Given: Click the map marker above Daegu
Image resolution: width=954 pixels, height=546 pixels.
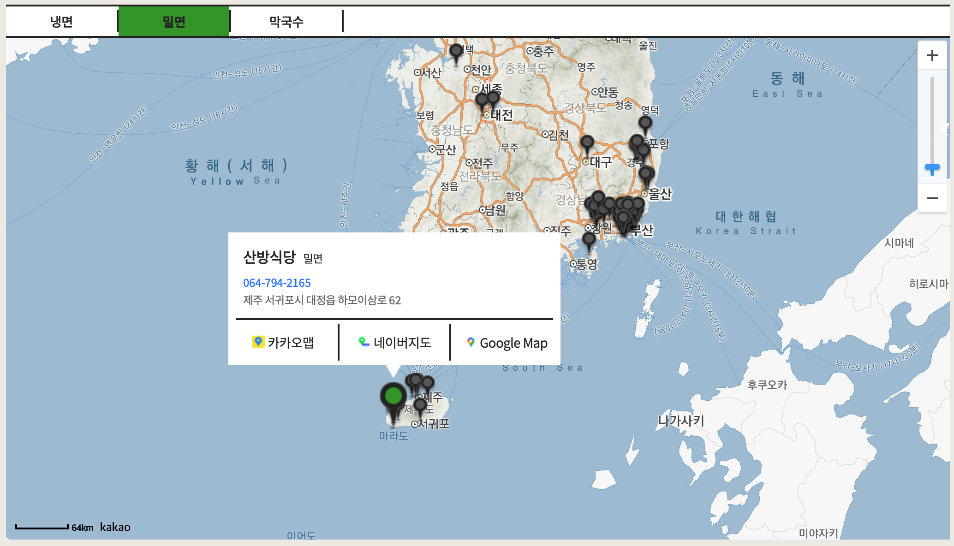Looking at the screenshot, I should pos(587,142).
